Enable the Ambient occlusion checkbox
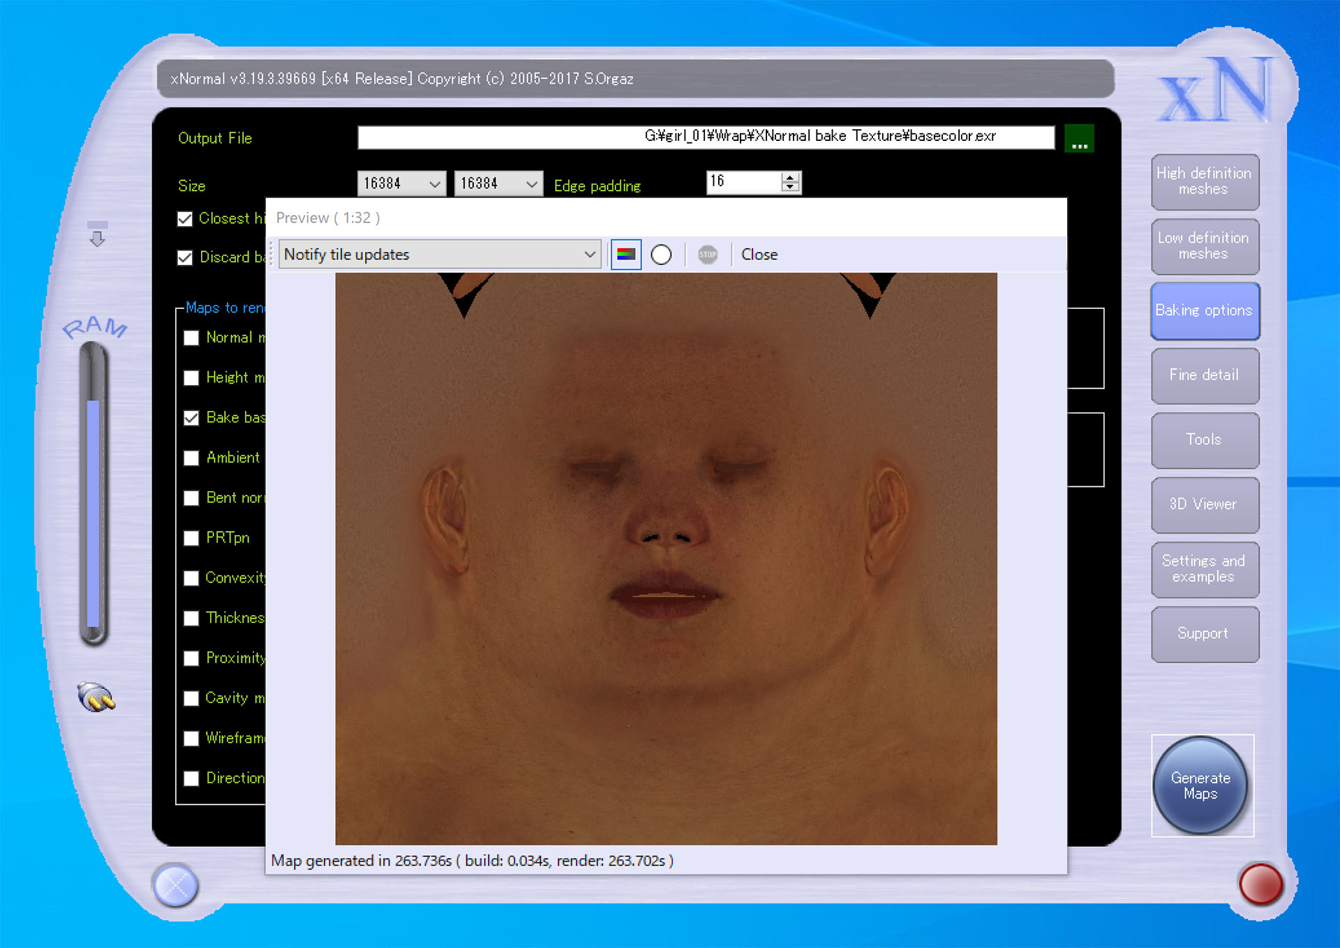The image size is (1340, 948). 191,458
